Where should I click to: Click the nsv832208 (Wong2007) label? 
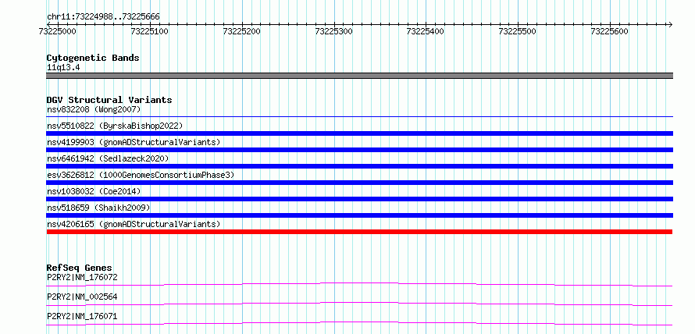pyautogui.click(x=94, y=109)
